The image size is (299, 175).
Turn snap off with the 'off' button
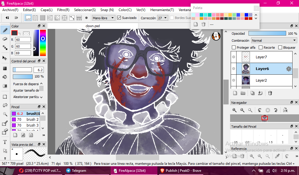[x=28, y=18]
